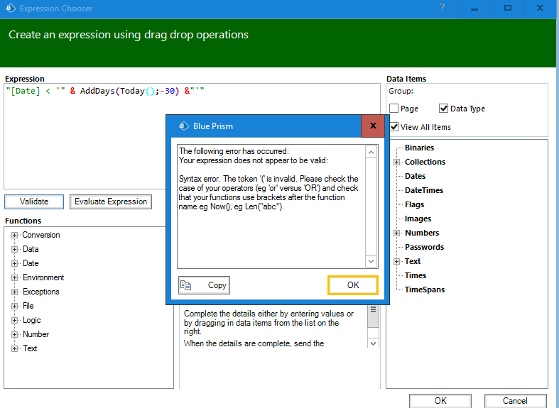The height and width of the screenshot is (408, 559).
Task: Select the Conversion function category label
Action: (41, 235)
